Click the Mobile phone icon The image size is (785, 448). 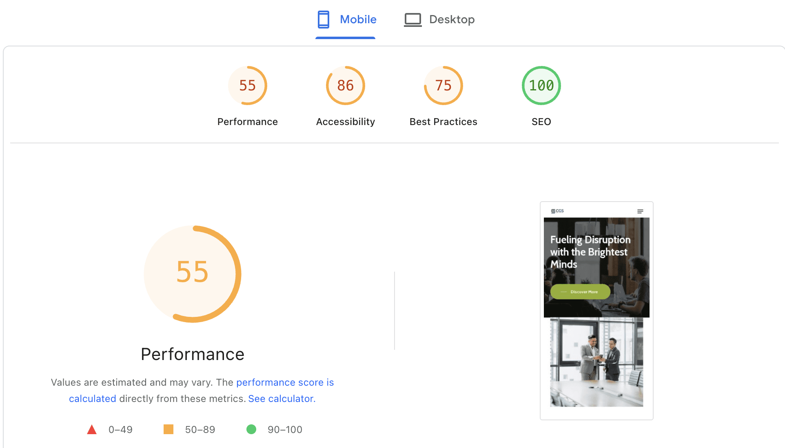(x=323, y=20)
